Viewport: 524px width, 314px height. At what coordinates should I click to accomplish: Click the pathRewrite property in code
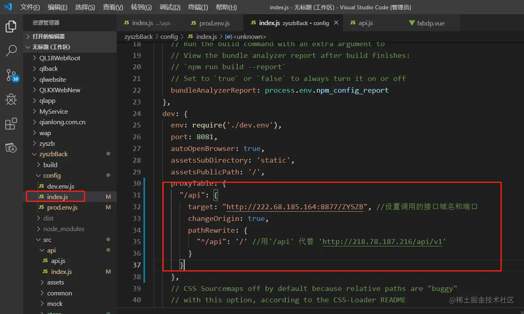pos(212,231)
